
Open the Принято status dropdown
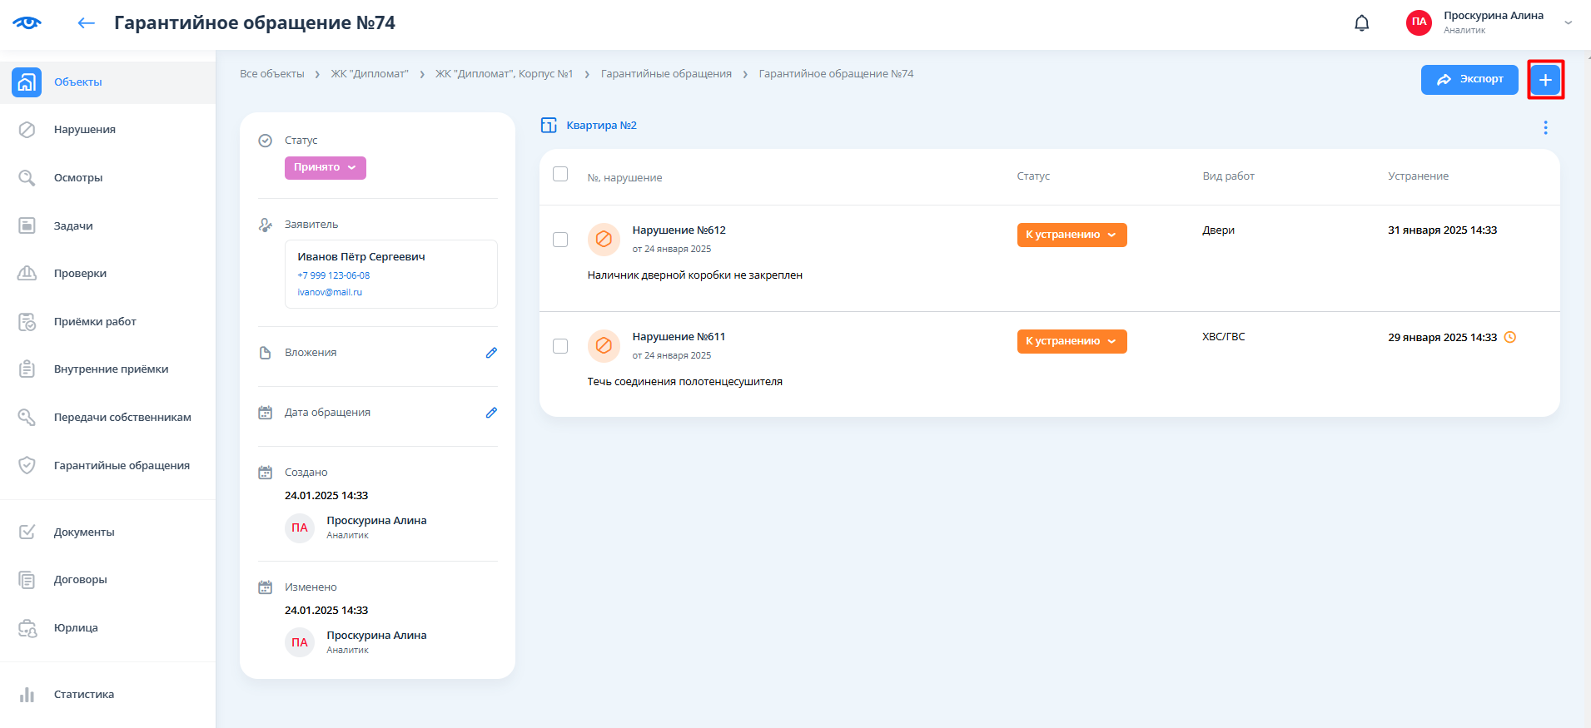(x=325, y=168)
